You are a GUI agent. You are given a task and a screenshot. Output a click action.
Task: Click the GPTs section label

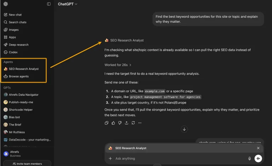[7, 88]
